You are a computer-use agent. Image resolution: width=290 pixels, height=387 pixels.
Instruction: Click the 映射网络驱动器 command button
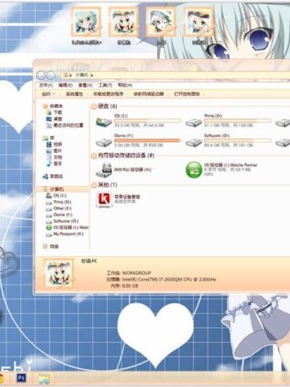coord(148,94)
